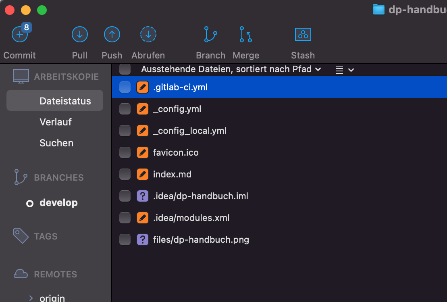Open the Merge tool icon
Viewport: 447px width, 302px height.
245,35
